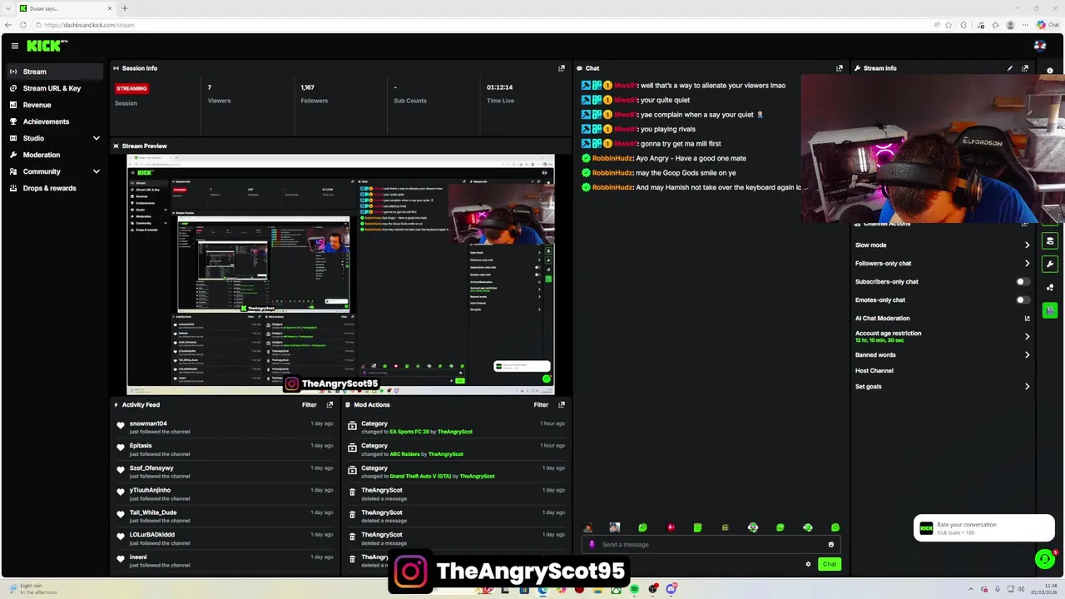
Task: Click Host Channel option
Action: click(874, 371)
